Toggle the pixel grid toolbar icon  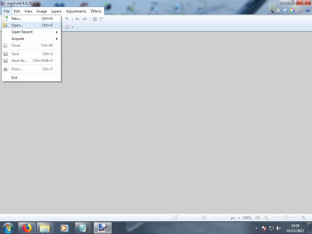pos(95,19)
